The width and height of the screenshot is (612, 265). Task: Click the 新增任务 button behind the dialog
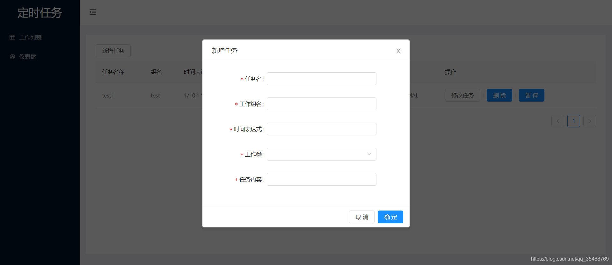point(113,51)
